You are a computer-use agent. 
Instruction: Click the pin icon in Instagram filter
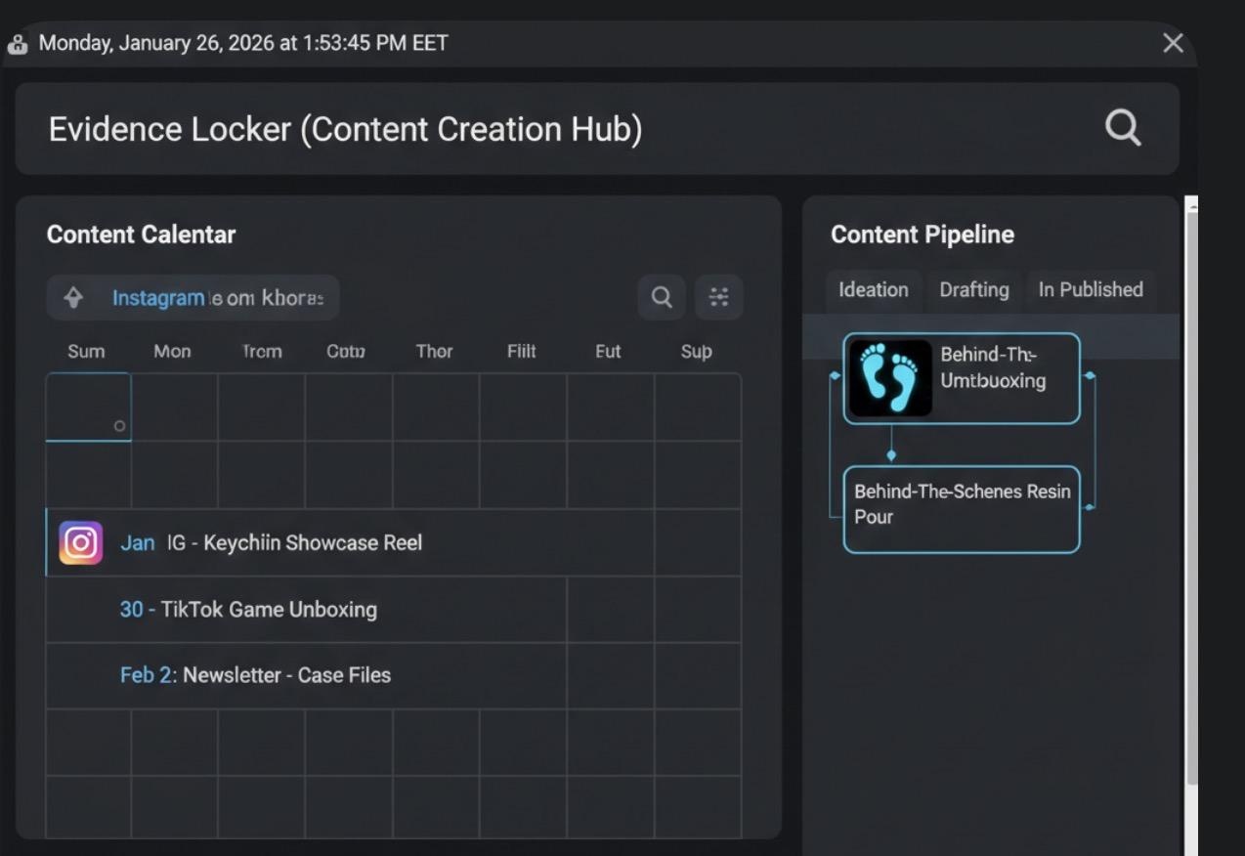tap(73, 298)
